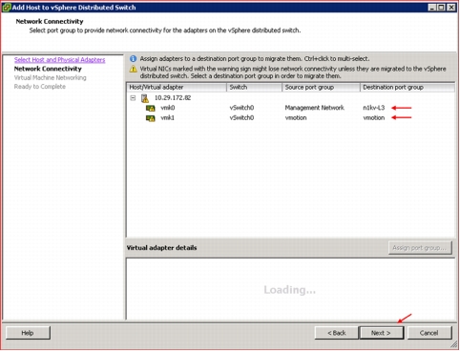Open destination port group vmotion for vmk1
460x351 pixels.
[374, 118]
